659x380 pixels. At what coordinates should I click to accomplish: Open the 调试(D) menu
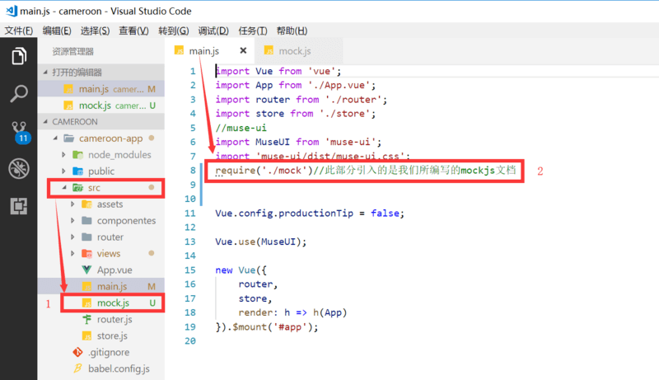click(213, 30)
